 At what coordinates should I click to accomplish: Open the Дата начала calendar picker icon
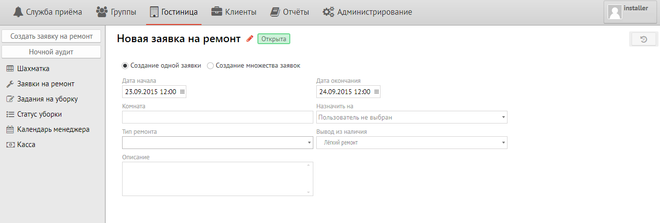[x=182, y=92]
